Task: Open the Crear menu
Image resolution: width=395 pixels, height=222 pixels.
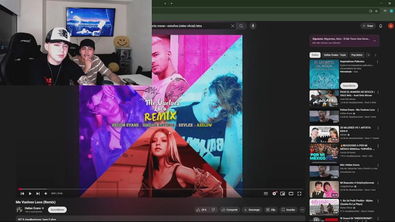Action: coord(368,26)
